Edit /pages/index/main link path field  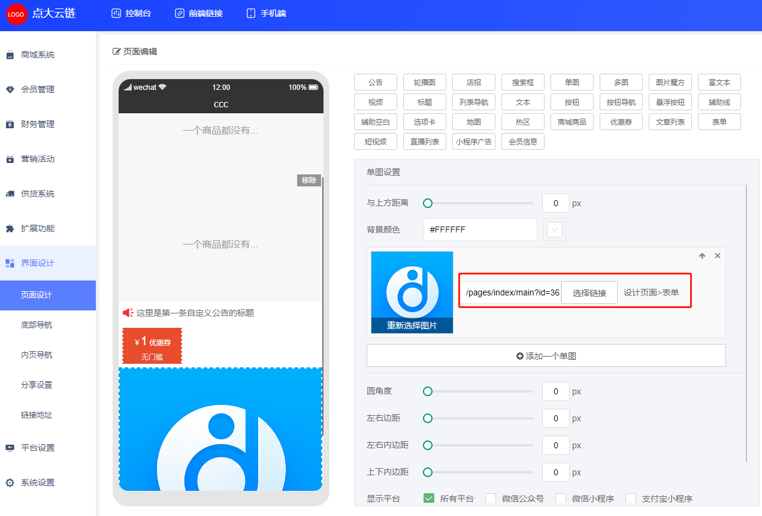click(x=511, y=292)
